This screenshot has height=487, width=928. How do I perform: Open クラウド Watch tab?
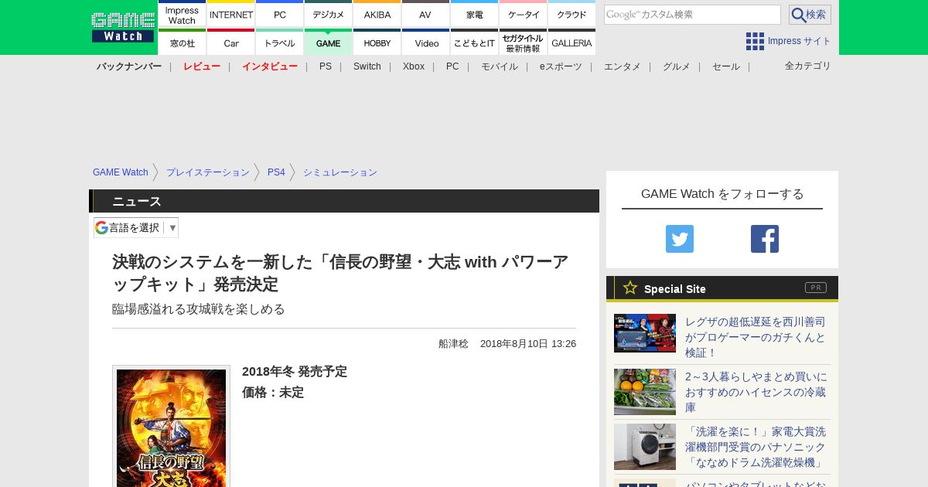point(572,14)
